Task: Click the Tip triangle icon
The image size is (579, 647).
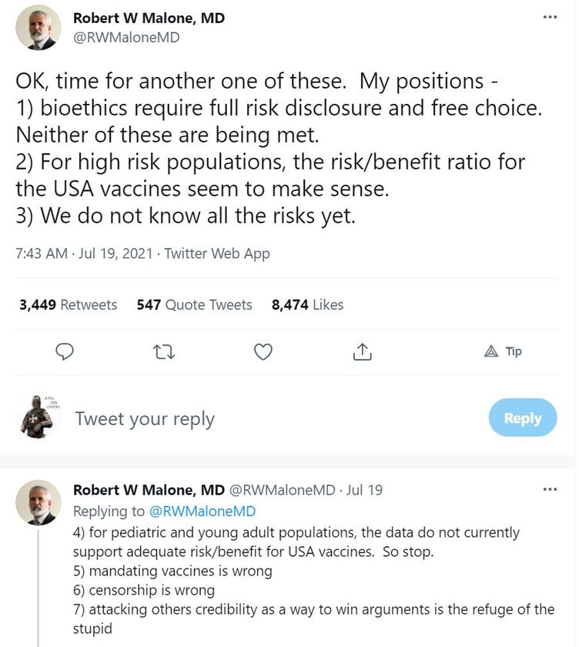Action: point(490,351)
